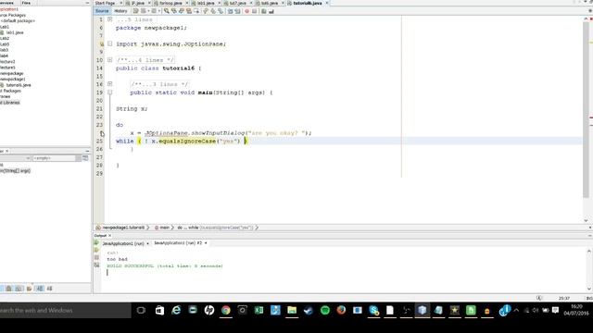Viewport: 593px width, 333px height.
Task: Click the warning icon beside line 8
Action: (x=102, y=43)
